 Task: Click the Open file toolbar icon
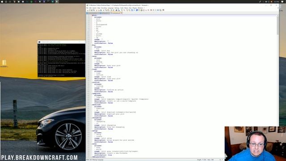pos(89,10)
